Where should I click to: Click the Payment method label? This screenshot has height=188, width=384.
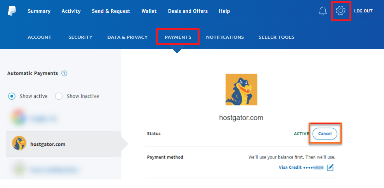coord(165,157)
